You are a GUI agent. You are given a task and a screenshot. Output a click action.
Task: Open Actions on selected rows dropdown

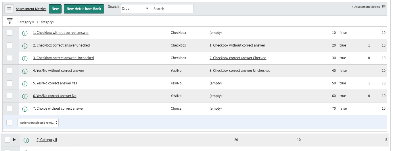pyautogui.click(x=38, y=123)
